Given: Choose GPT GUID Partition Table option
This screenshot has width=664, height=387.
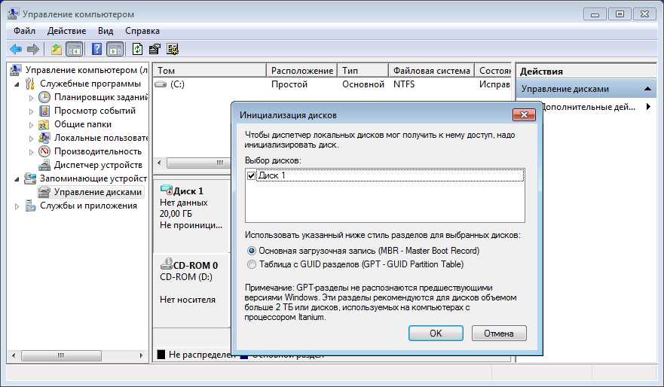Looking at the screenshot, I should pos(252,264).
